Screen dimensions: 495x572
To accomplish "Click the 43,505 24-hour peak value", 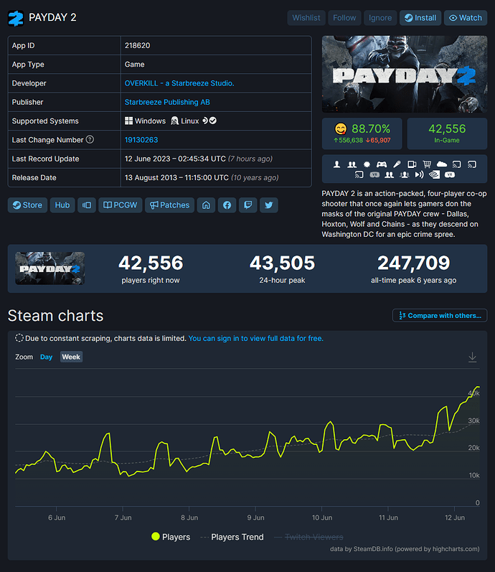I will (282, 263).
